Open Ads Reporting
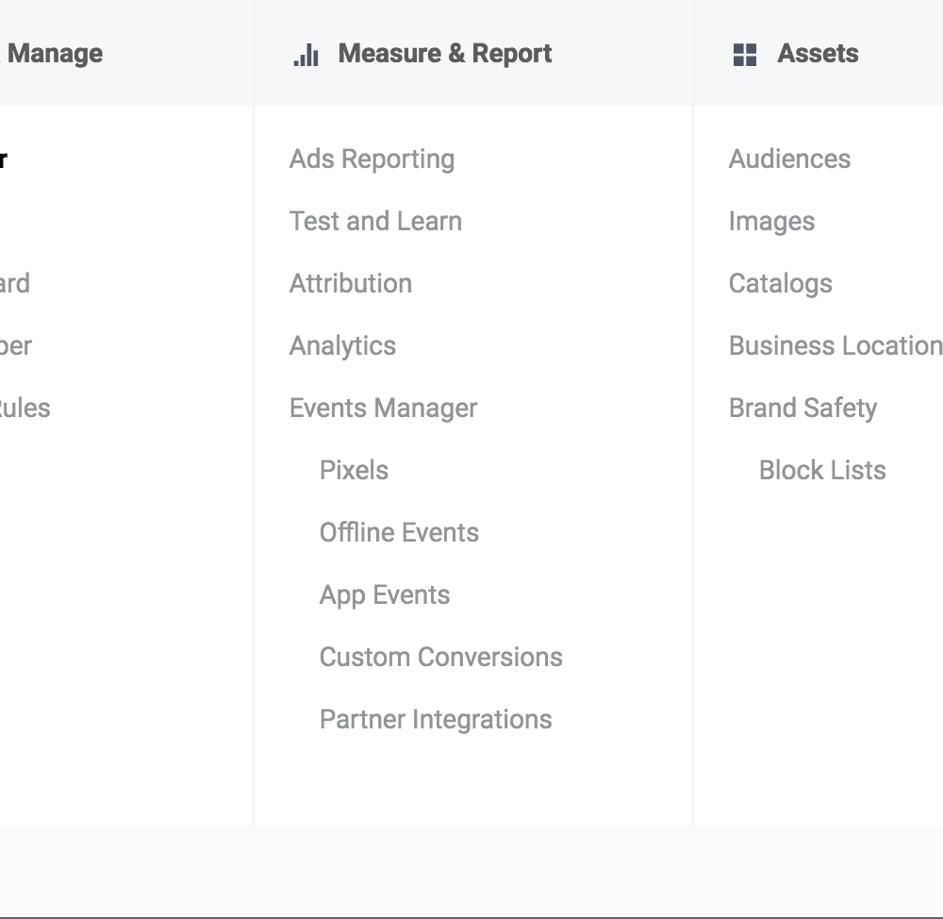The height and width of the screenshot is (919, 943). (372, 159)
